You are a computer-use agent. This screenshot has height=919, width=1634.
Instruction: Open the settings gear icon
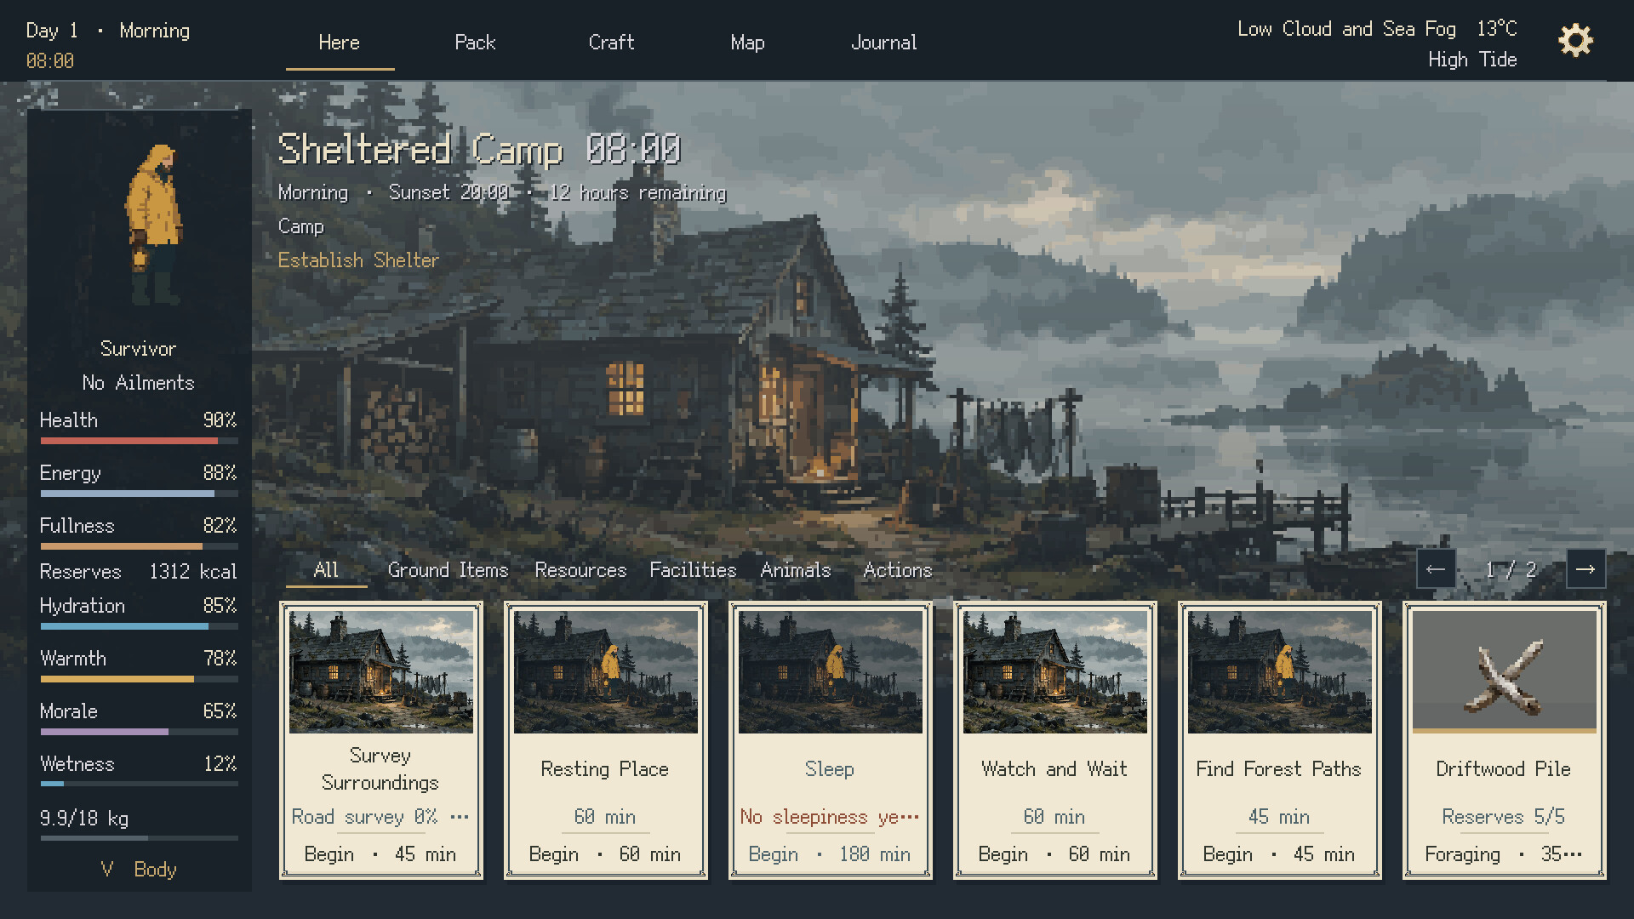[1575, 41]
